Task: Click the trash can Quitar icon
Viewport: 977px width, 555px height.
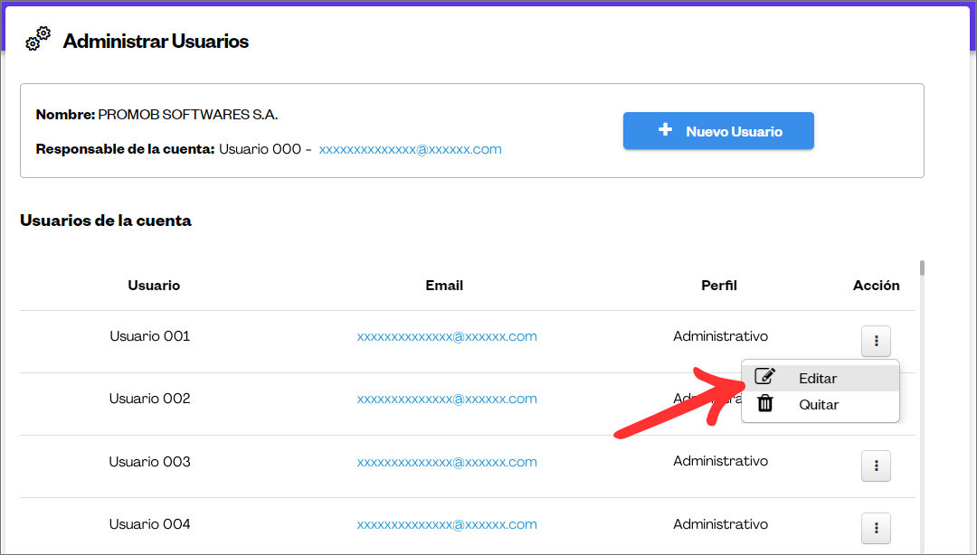Action: pos(765,404)
